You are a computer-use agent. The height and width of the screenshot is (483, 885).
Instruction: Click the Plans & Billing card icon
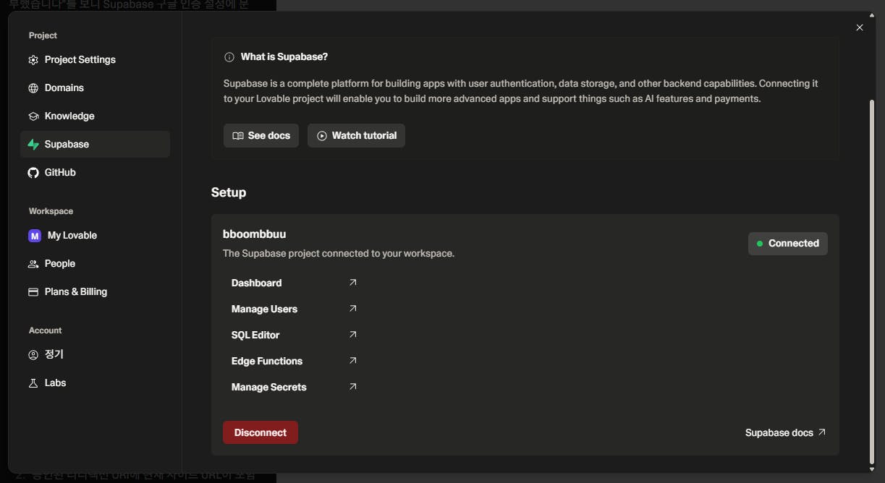click(x=33, y=292)
